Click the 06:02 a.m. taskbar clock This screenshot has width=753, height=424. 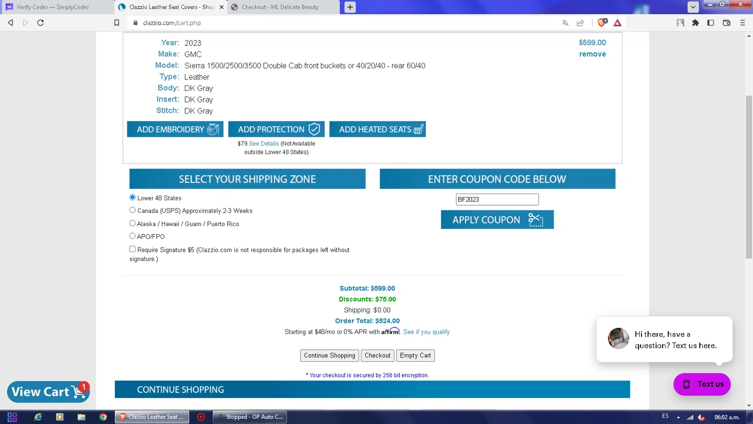pyautogui.click(x=727, y=417)
